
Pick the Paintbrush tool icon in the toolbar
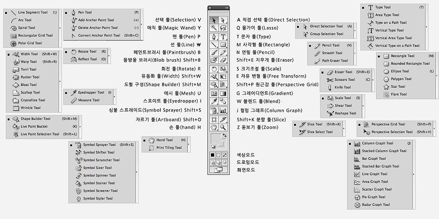[214, 52]
